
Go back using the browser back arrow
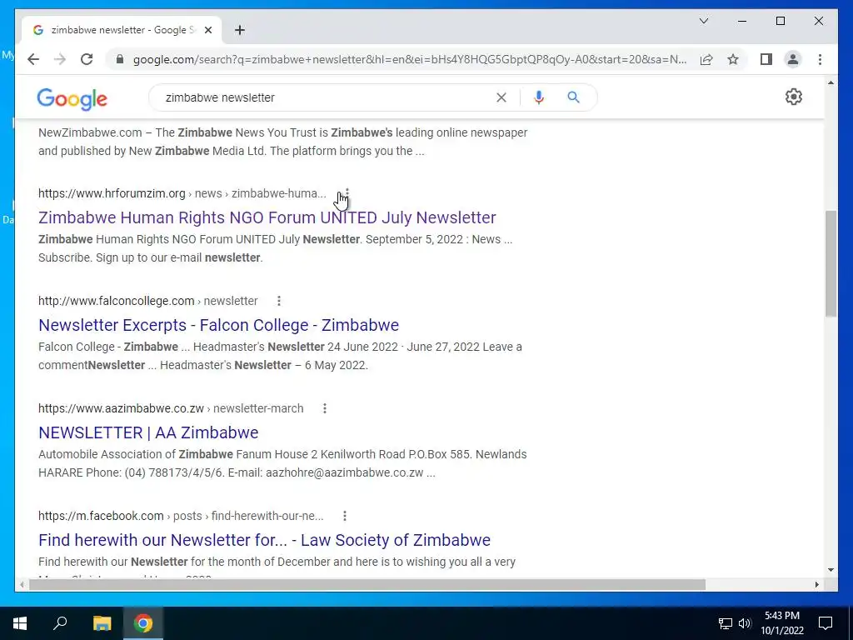[x=33, y=59]
